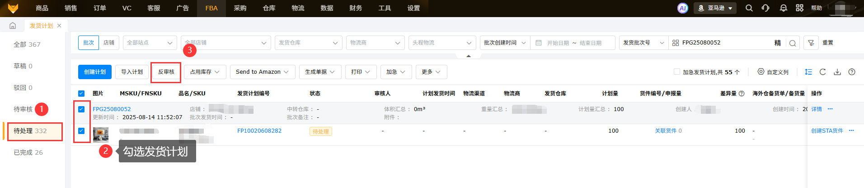The width and height of the screenshot is (864, 188).
Task: Open more actions for FPG25080052 row
Action: [x=830, y=109]
